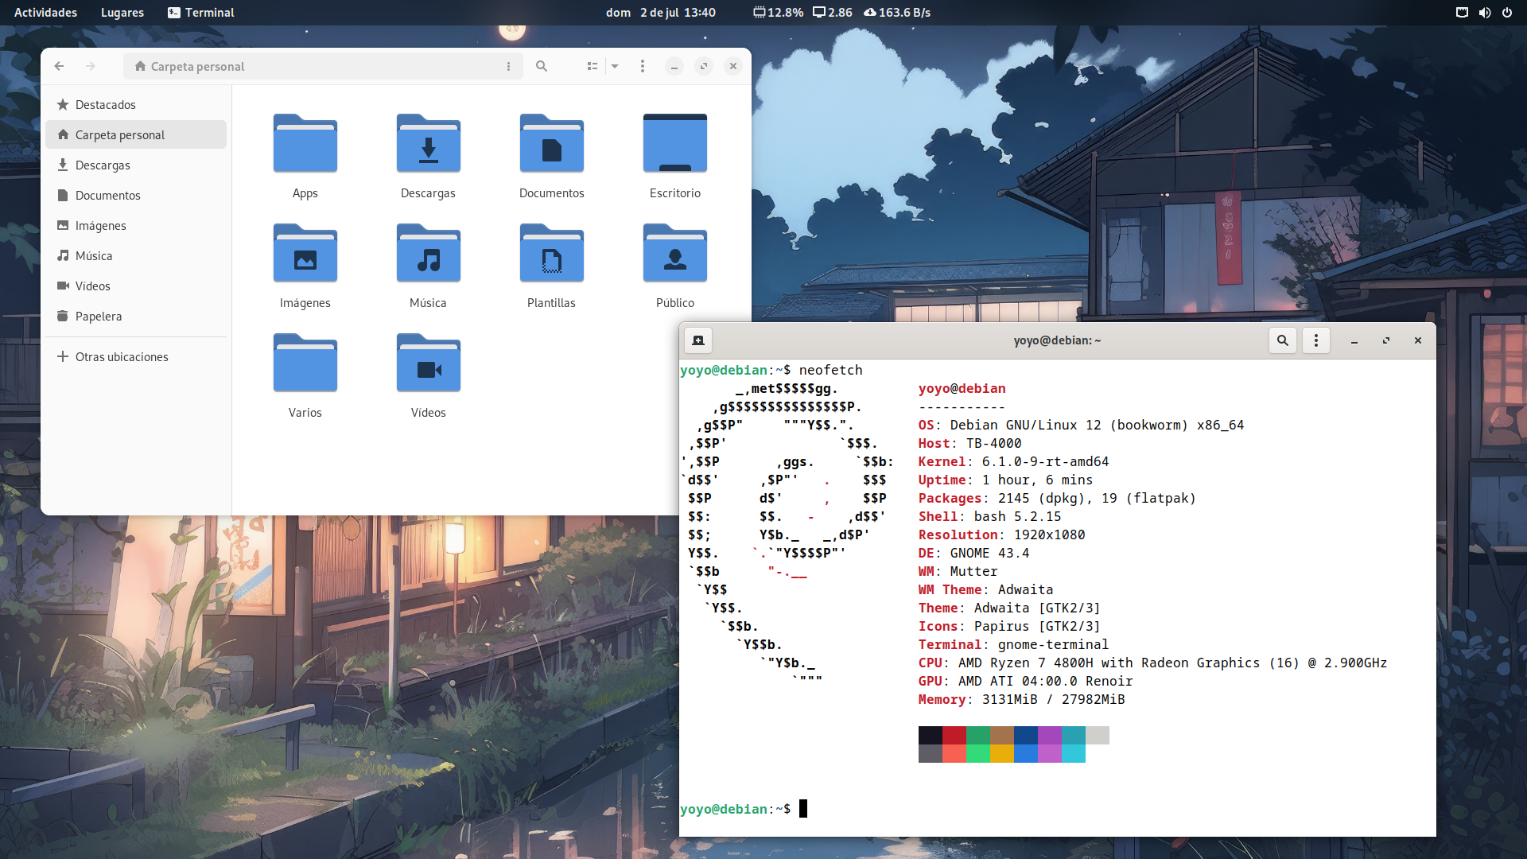Image resolution: width=1527 pixels, height=859 pixels.
Task: Click the terminal search icon
Action: coord(1282,340)
